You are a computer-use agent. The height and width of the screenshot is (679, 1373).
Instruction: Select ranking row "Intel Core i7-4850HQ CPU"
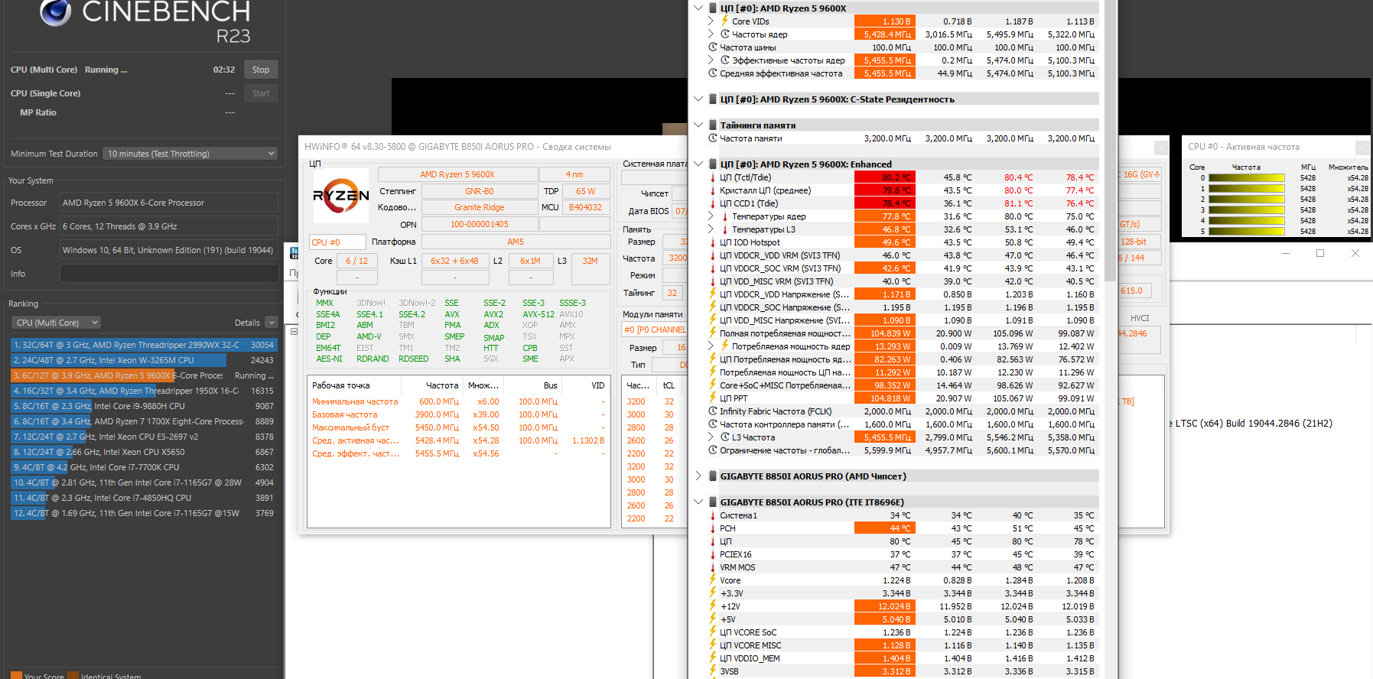tap(144, 498)
